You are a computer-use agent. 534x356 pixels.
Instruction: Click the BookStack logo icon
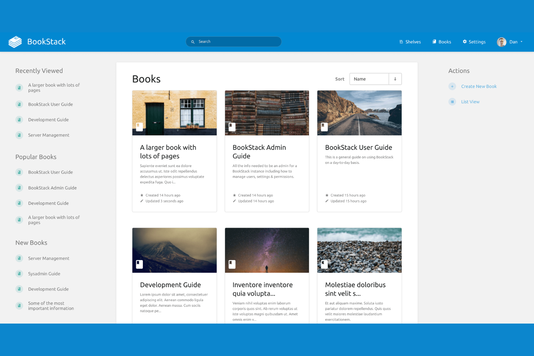15,42
